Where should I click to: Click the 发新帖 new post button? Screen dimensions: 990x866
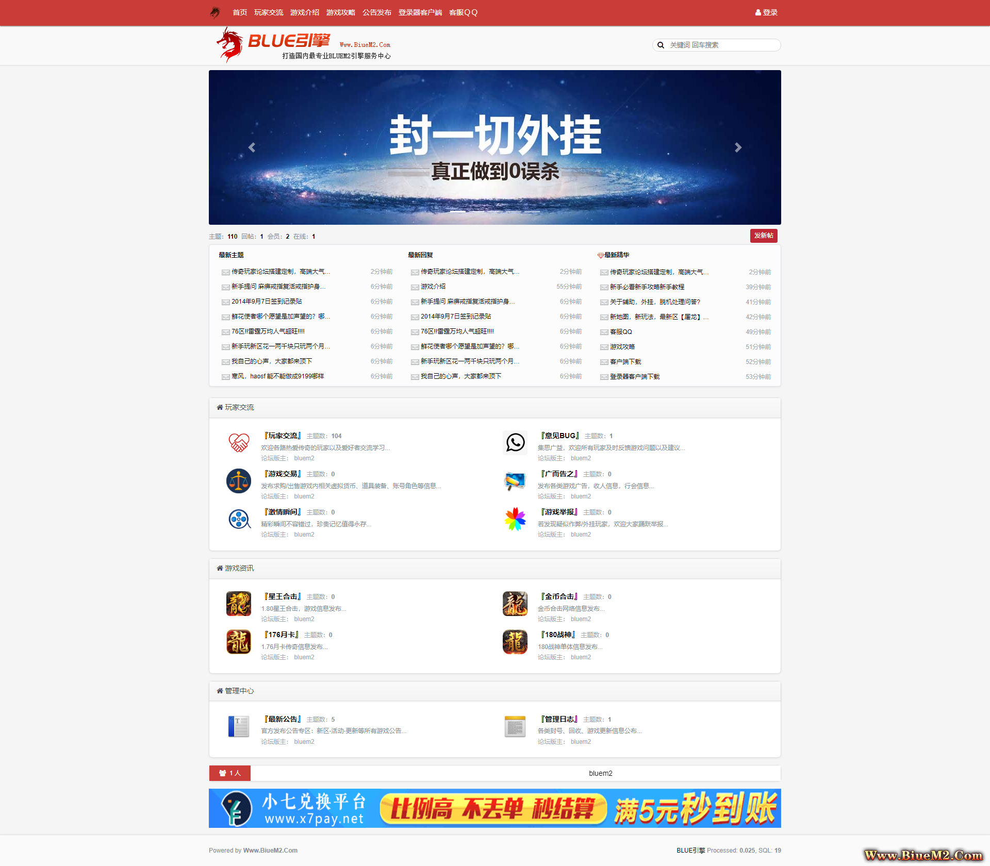tap(764, 236)
